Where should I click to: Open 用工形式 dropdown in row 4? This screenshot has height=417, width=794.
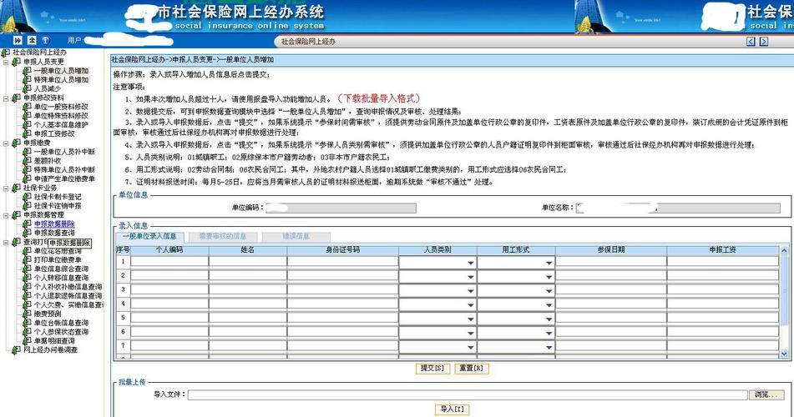[549, 305]
